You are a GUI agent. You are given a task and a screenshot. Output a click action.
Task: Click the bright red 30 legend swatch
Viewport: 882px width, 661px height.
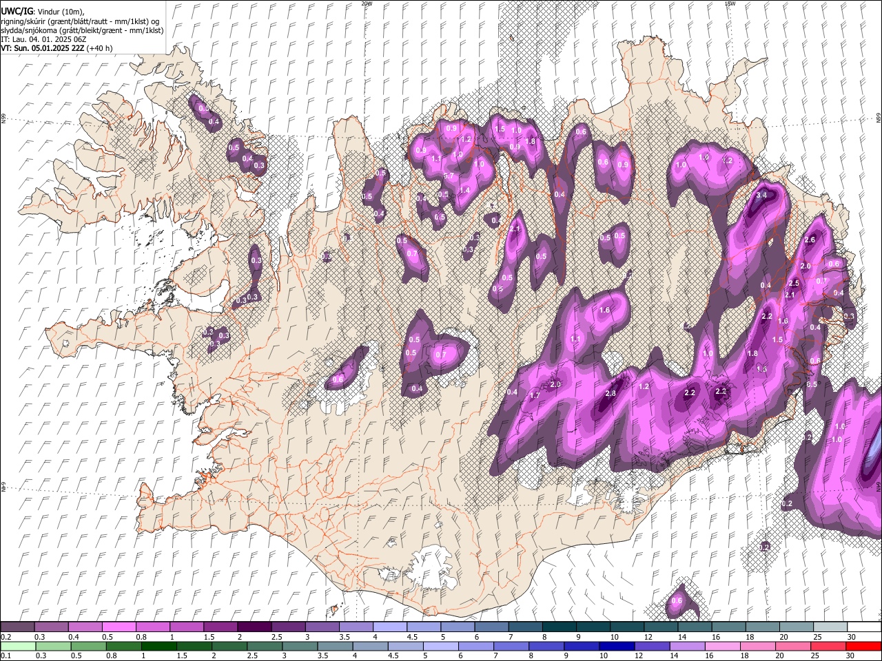pos(863,646)
